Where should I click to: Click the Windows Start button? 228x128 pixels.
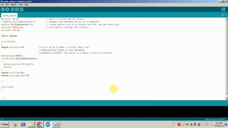pos(5,124)
